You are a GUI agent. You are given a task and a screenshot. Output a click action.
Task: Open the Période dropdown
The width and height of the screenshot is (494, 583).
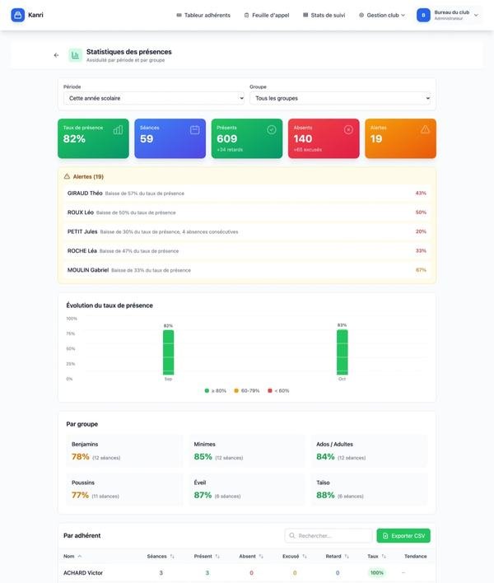154,98
